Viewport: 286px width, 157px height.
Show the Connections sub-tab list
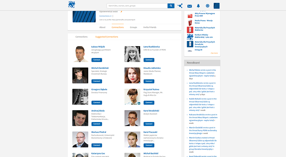(x=82, y=37)
